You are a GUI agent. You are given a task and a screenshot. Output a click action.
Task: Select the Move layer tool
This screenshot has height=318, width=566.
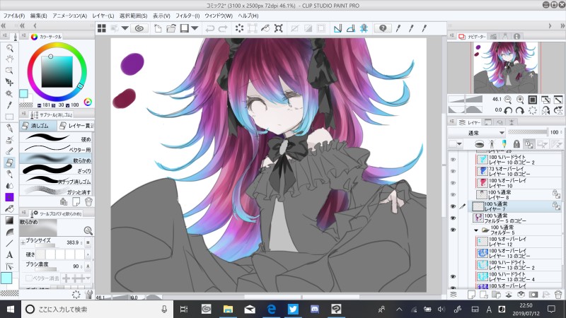tap(10, 82)
